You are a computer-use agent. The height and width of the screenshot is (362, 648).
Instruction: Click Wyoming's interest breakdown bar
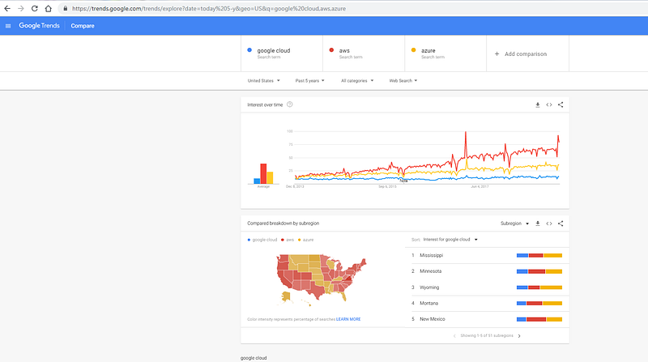pos(539,287)
